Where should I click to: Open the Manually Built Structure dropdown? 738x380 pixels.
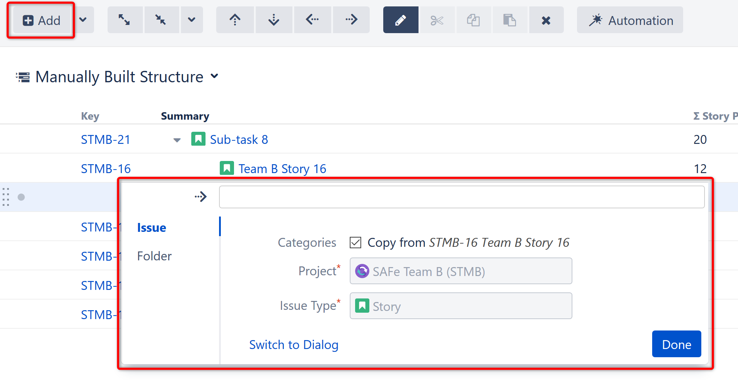[x=214, y=76]
